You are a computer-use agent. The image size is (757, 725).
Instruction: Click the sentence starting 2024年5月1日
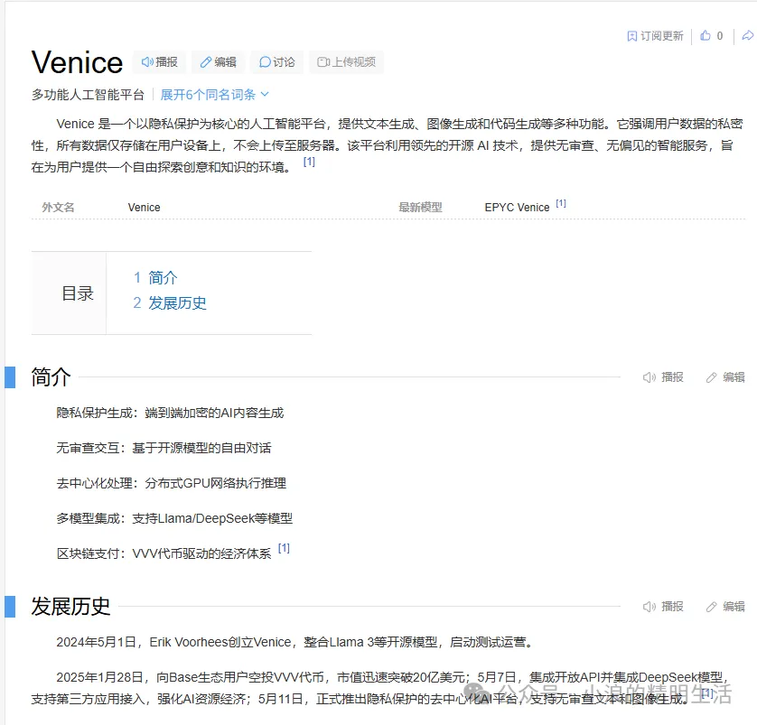click(x=294, y=643)
